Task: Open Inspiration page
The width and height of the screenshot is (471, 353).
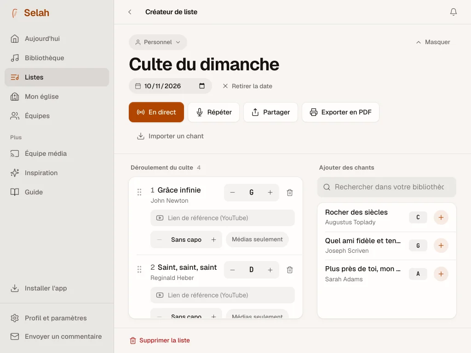Action: click(57, 173)
